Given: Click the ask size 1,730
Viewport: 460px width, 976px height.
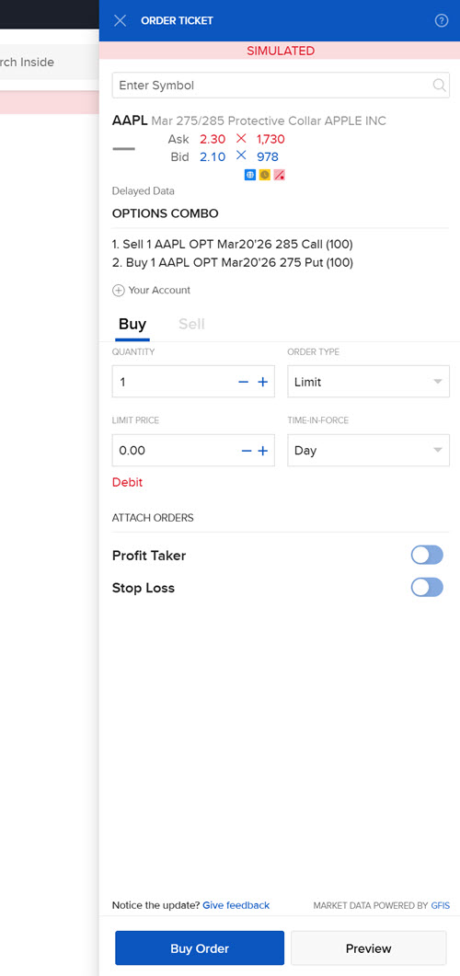Looking at the screenshot, I should [x=270, y=140].
